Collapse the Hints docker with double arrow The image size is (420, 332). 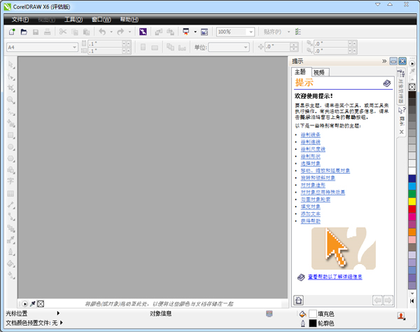(x=384, y=61)
